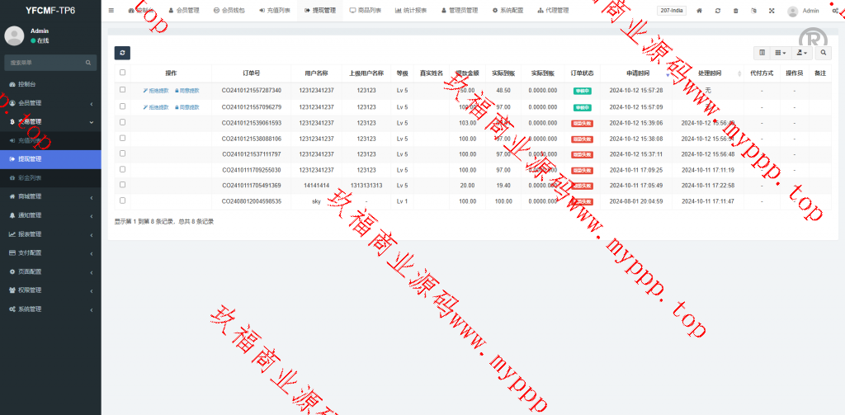Select checkbox for order CO2410121557287340
This screenshot has height=415, width=845.
pos(123,90)
